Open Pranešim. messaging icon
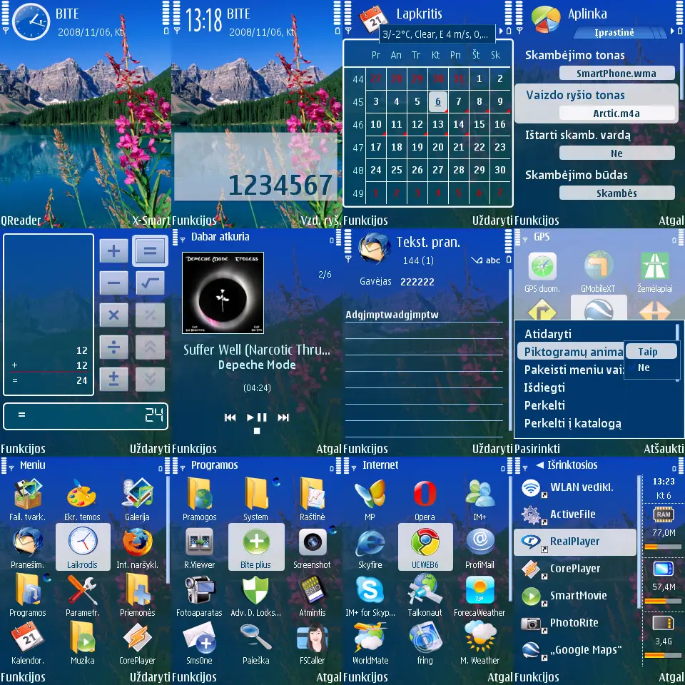The width and height of the screenshot is (685, 685). point(27,547)
